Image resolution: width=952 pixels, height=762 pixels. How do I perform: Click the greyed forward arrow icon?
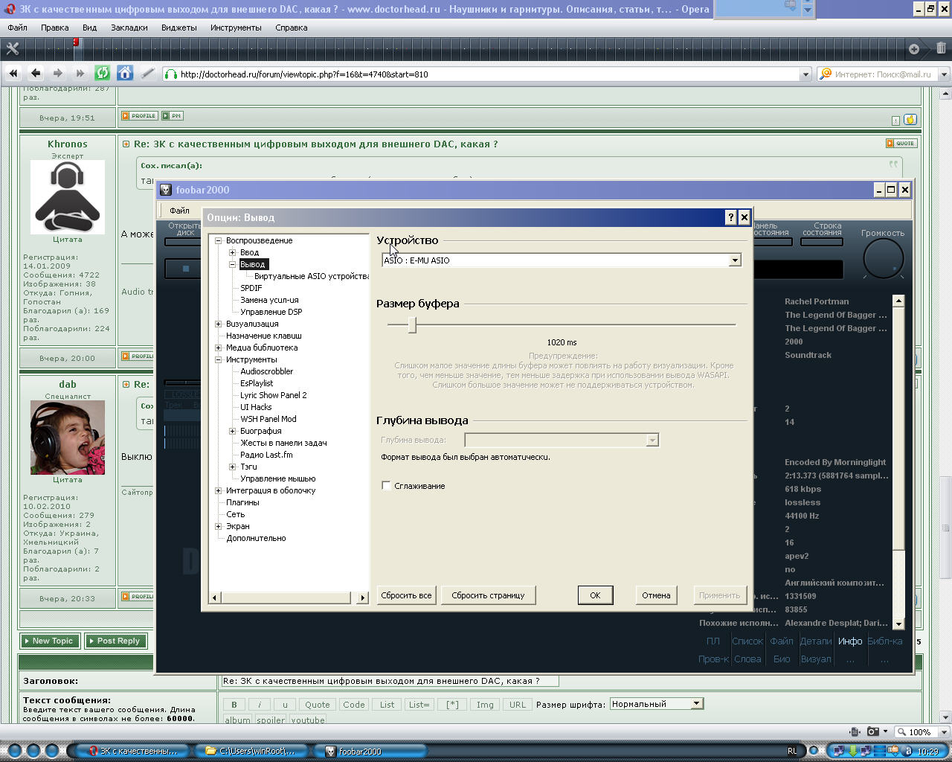(57, 73)
